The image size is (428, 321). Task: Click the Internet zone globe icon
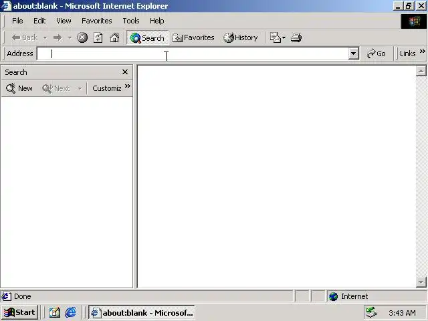pos(333,296)
